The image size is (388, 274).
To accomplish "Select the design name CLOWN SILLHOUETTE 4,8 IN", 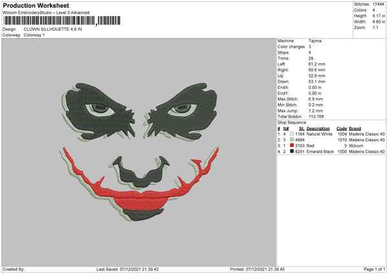I will click(53, 29).
